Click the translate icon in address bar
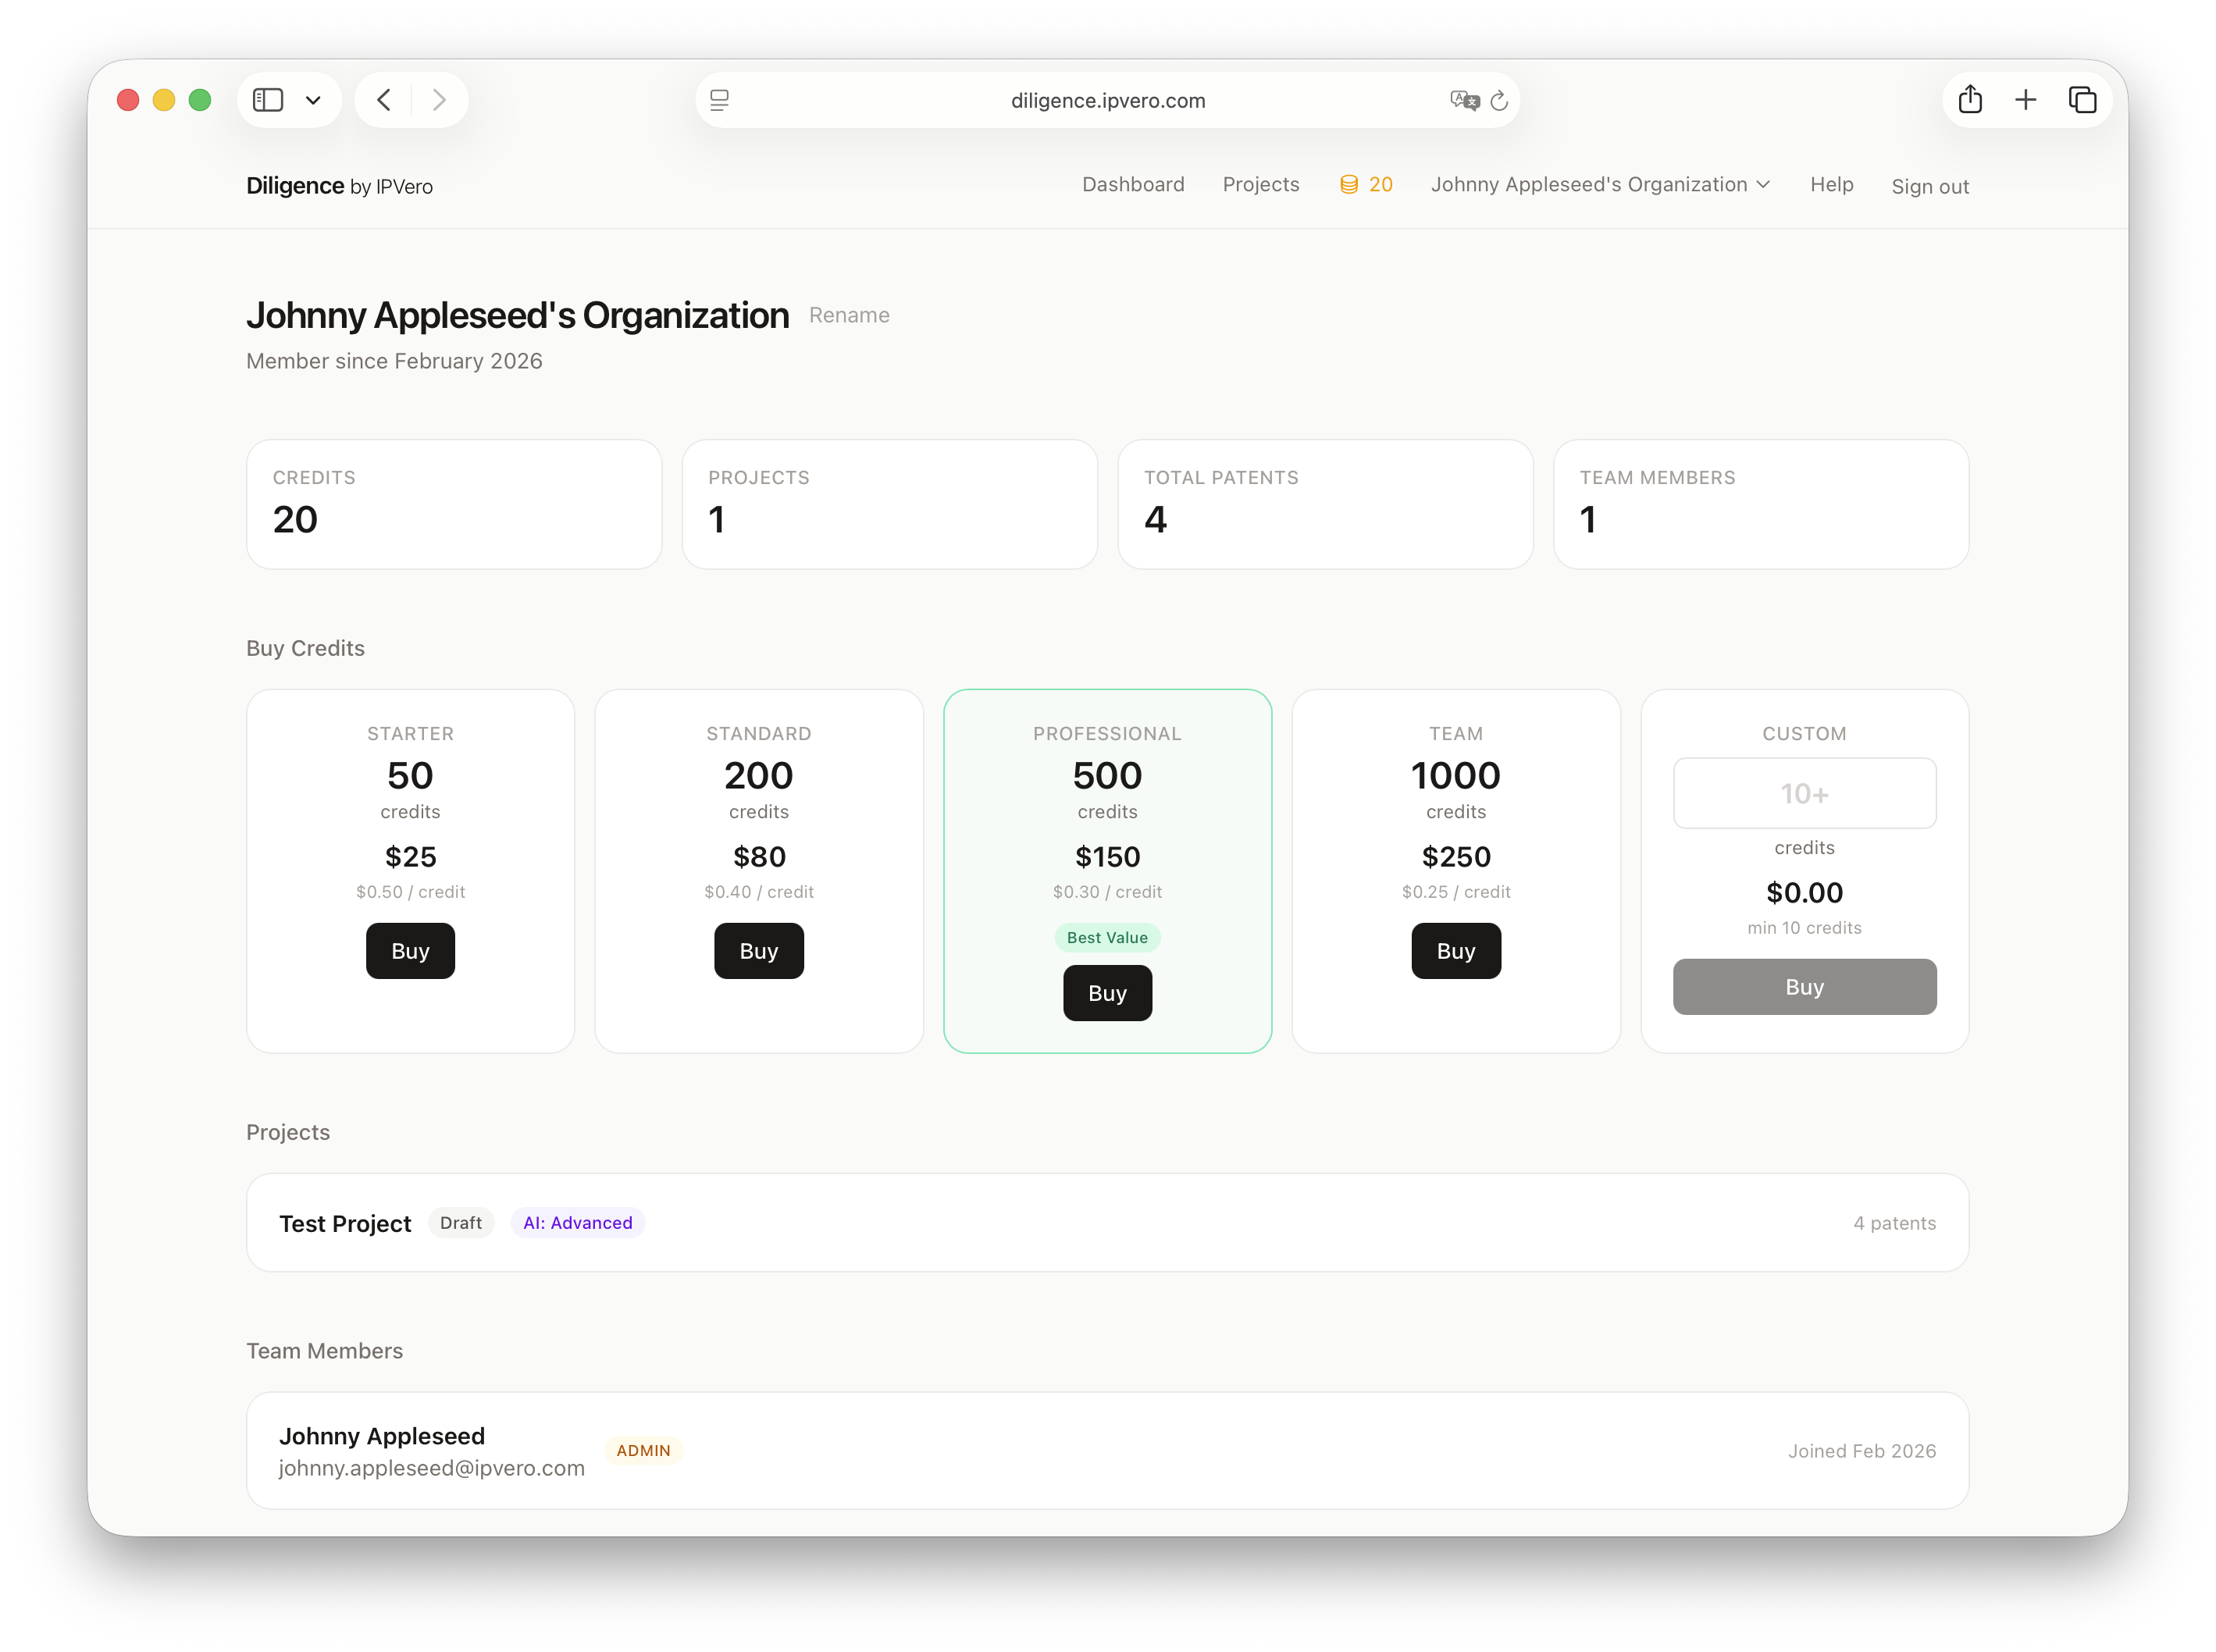The width and height of the screenshot is (2216, 1652). click(1464, 100)
